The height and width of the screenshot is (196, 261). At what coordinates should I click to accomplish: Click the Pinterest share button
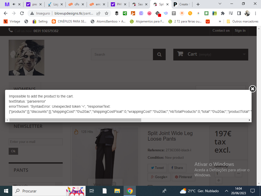[184, 177]
